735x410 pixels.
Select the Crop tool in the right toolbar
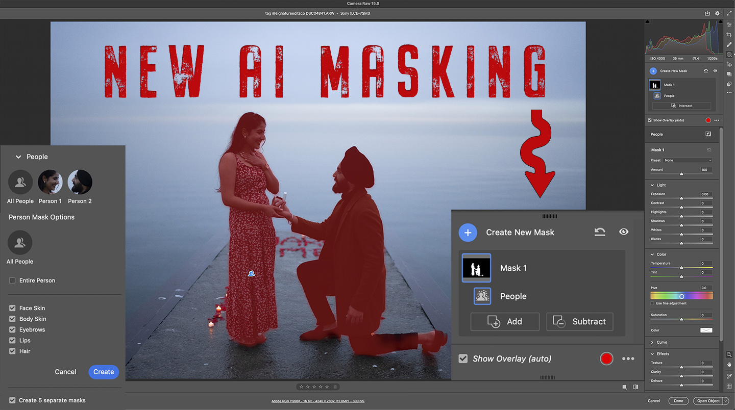click(729, 34)
